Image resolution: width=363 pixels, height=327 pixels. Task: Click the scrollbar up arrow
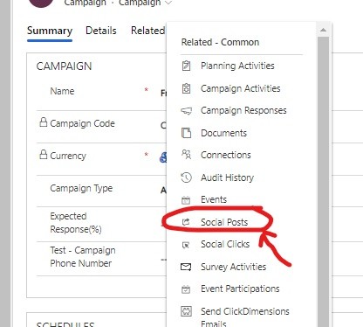pos(323,30)
